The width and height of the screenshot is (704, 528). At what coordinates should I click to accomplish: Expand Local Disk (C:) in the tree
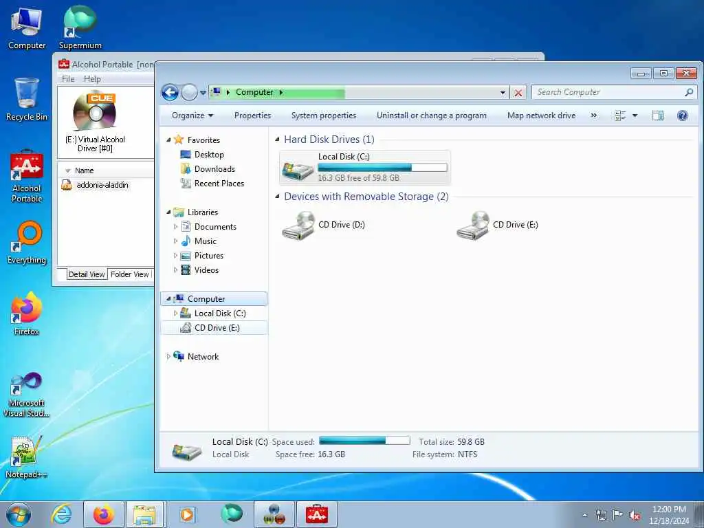point(175,313)
